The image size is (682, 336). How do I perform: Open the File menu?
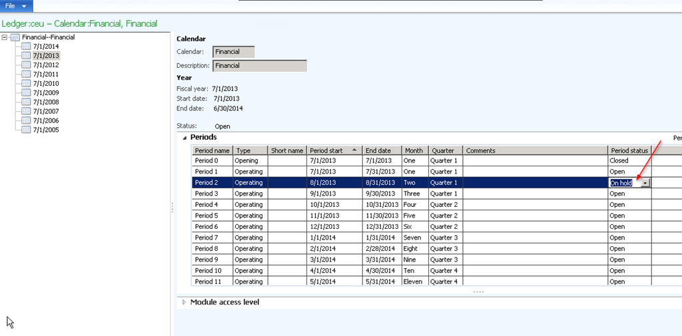(x=10, y=6)
